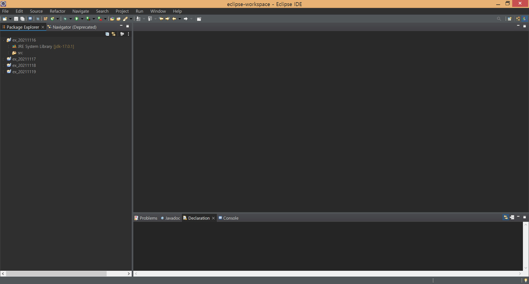Click the Open Perspective icon
This screenshot has width=529, height=284.
pyautogui.click(x=510, y=19)
